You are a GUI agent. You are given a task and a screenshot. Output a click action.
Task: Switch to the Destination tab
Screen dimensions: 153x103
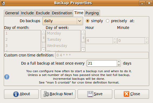(x=62, y=13)
